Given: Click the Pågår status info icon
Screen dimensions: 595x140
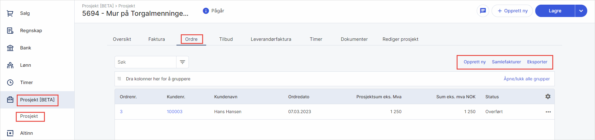Looking at the screenshot, I should [x=206, y=11].
